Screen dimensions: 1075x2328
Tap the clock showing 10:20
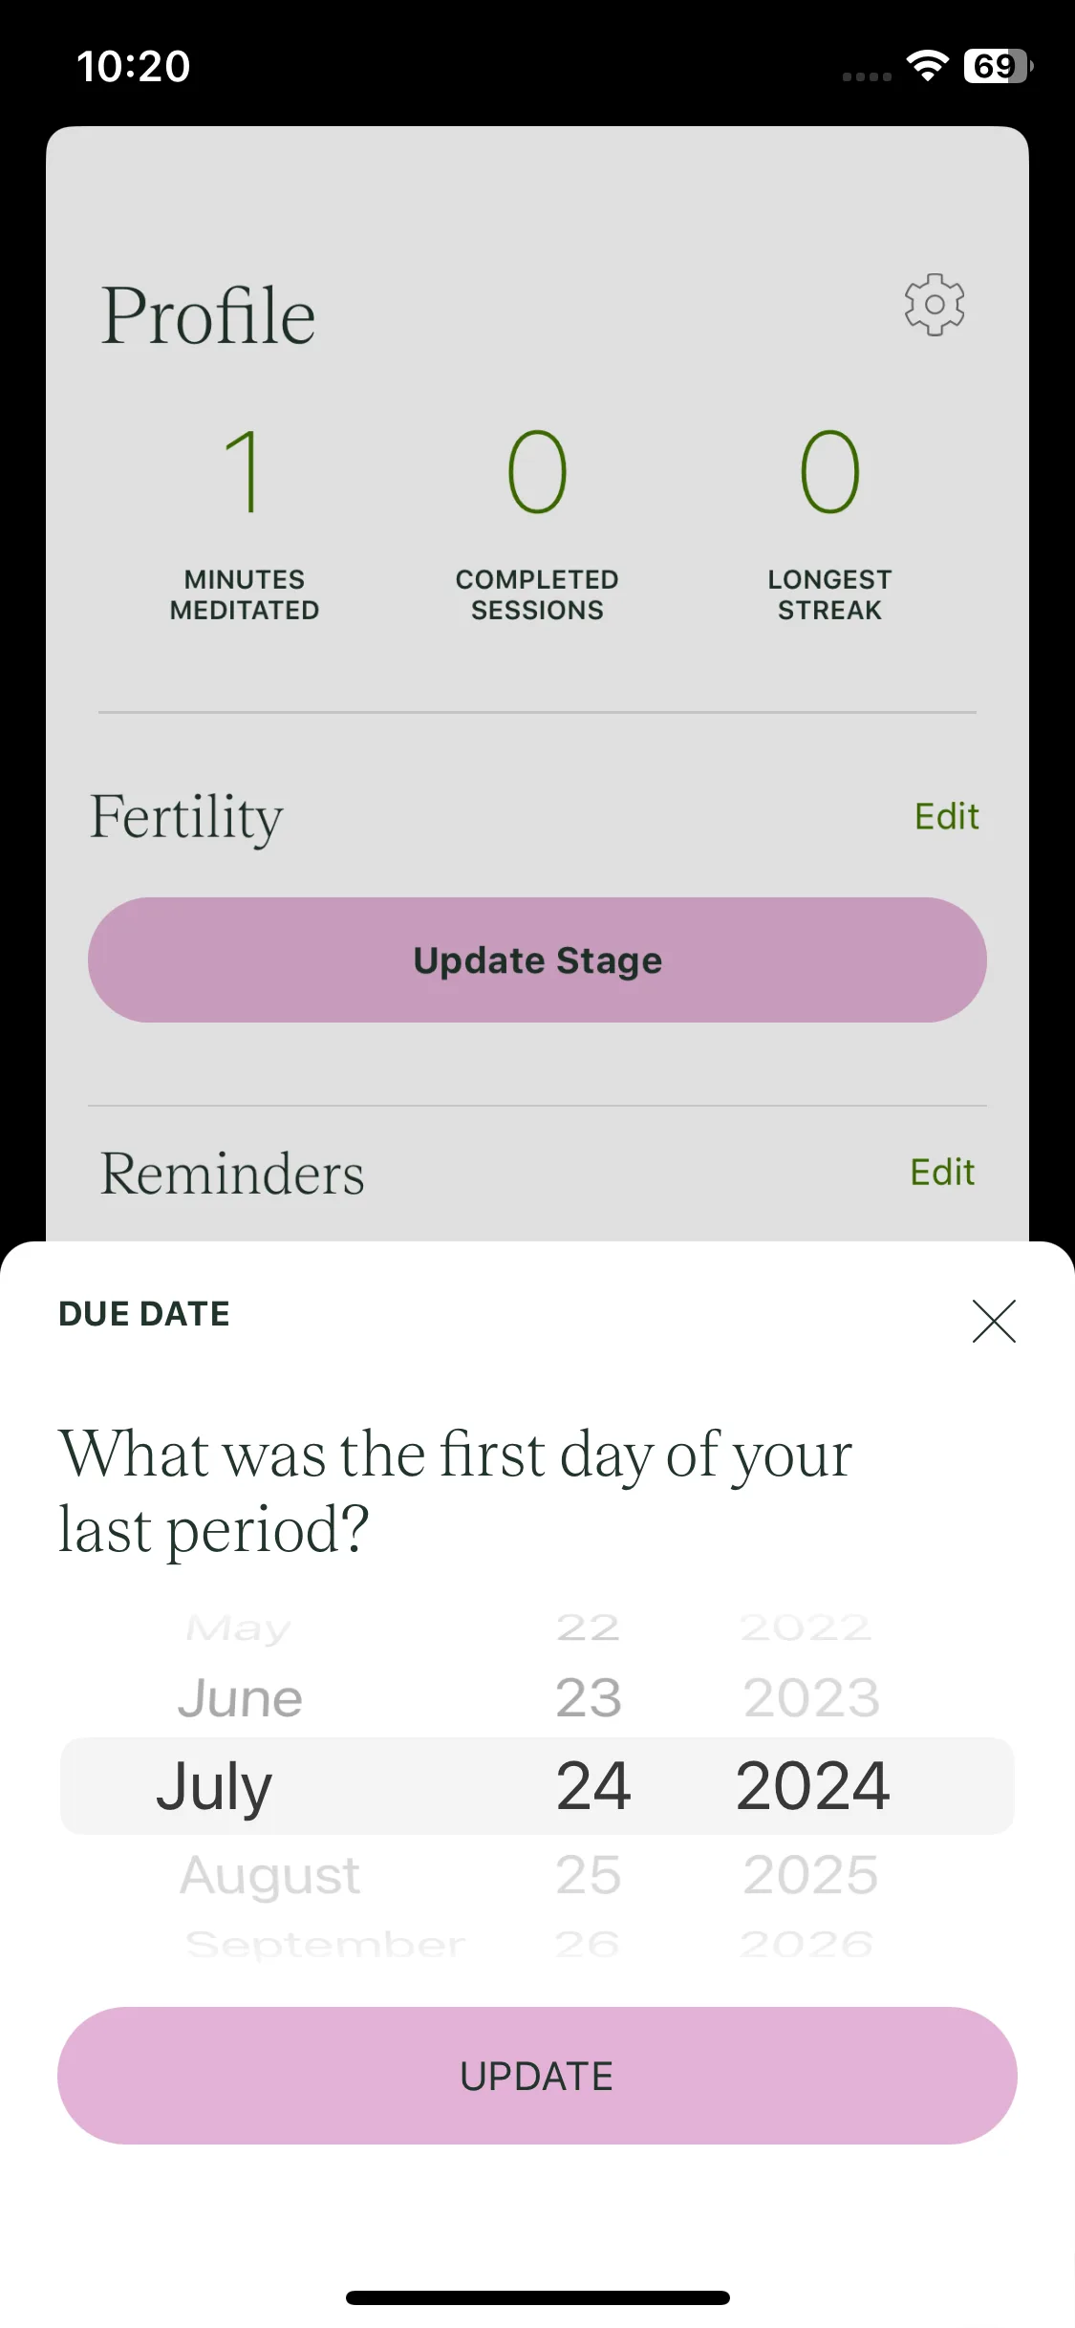coord(134,66)
